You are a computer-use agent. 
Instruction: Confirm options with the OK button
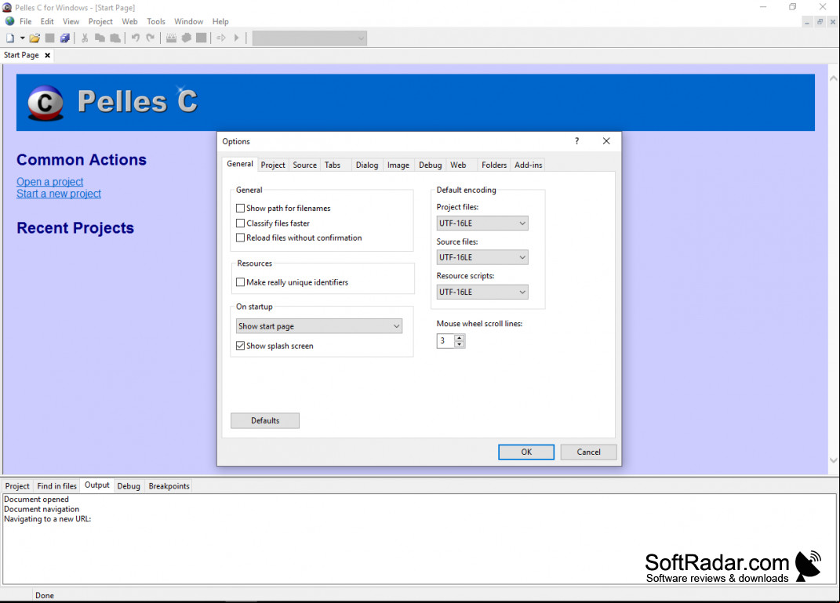(526, 452)
